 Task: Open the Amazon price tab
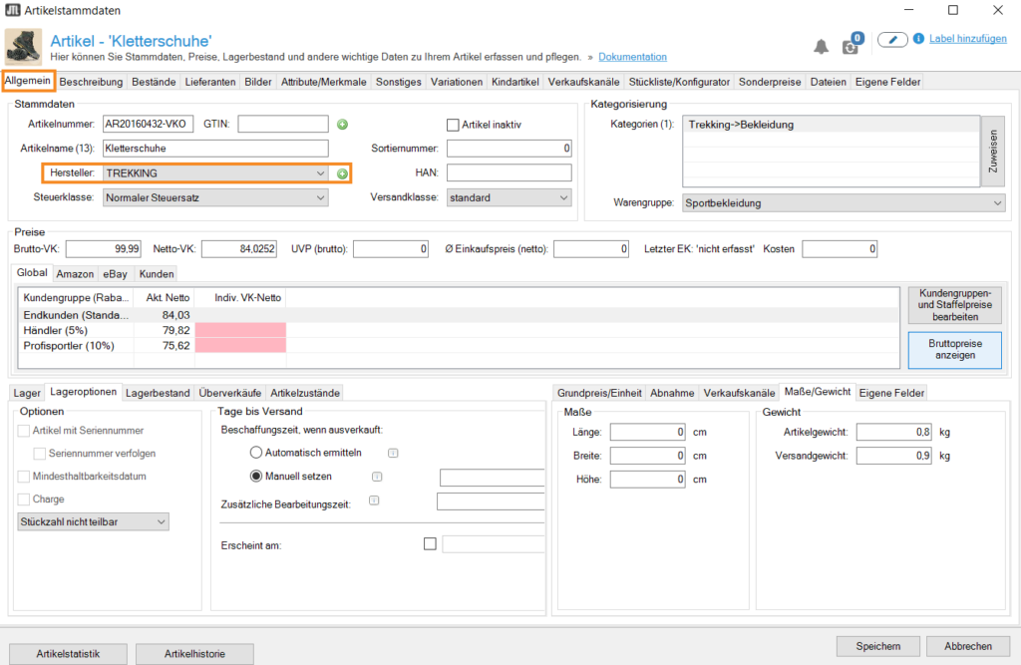click(75, 273)
